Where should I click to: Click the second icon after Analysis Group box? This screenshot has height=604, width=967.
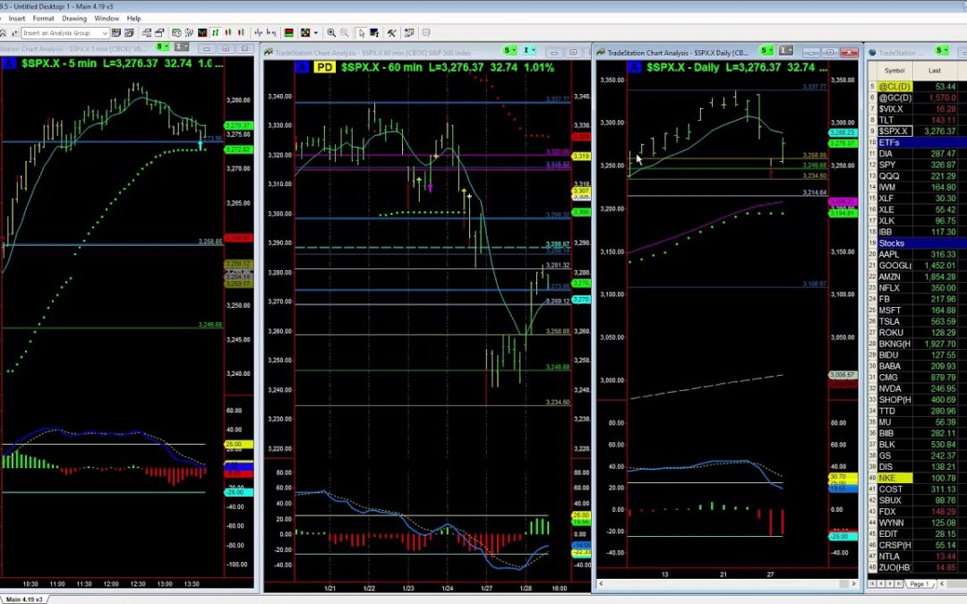coord(130,33)
